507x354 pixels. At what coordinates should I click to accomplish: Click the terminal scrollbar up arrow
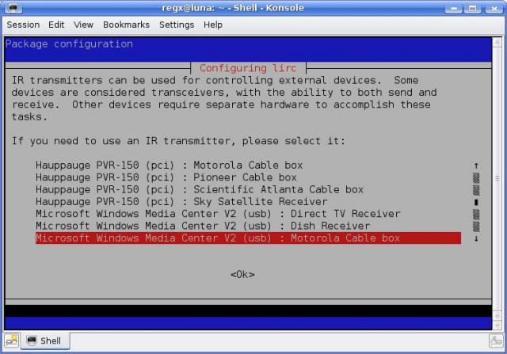coord(497,42)
